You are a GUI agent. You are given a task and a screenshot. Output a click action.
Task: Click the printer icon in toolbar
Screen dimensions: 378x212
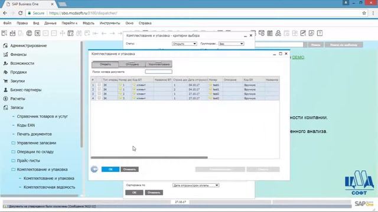[x=29, y=33]
